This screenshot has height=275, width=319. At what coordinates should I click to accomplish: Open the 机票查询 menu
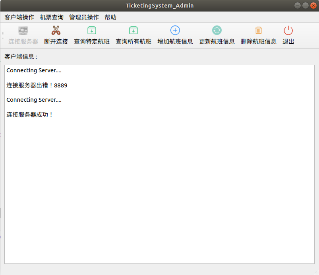(52, 17)
